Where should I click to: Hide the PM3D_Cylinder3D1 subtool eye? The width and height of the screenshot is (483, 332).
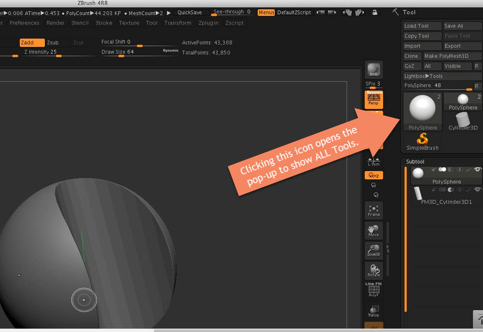[478, 189]
